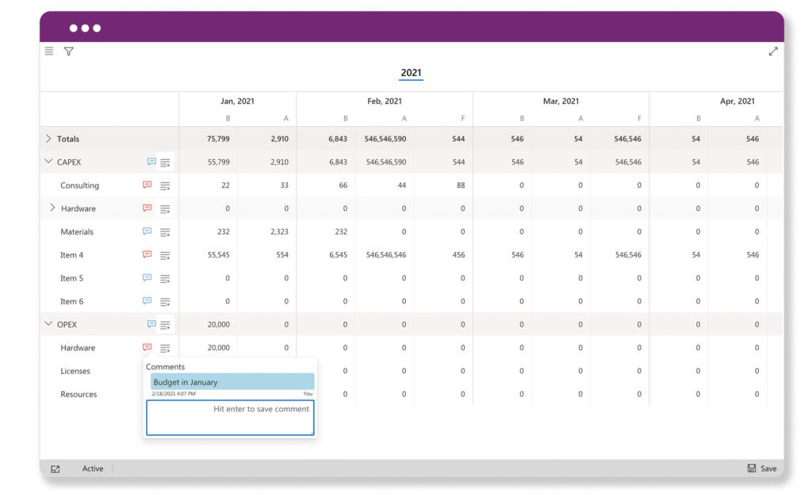Collapse the OPEX section

(x=48, y=324)
